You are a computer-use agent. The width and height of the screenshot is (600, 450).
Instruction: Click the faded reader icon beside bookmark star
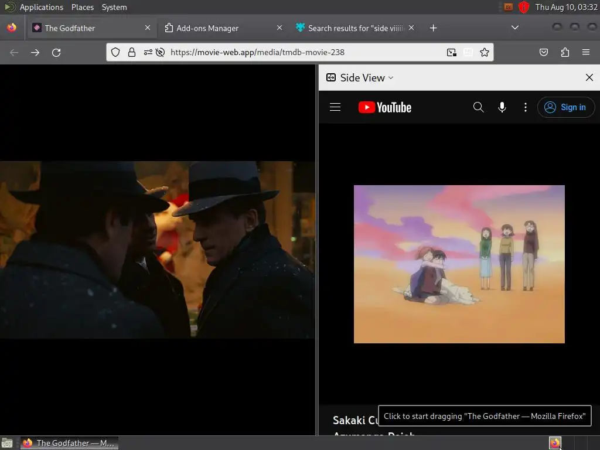coord(468,52)
